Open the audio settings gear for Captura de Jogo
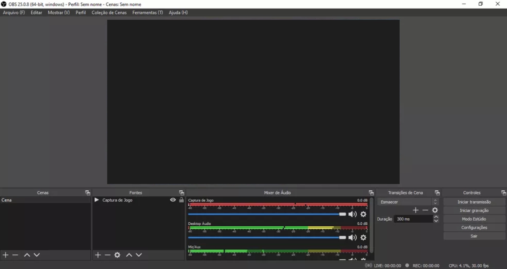Viewport: 507px width, 269px height. 363,214
